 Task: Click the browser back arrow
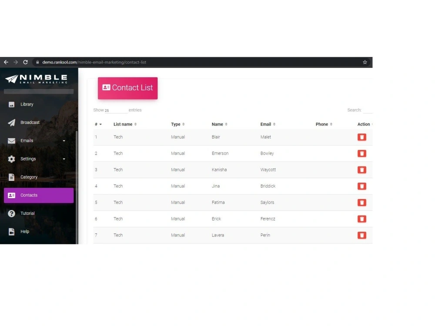click(x=6, y=62)
